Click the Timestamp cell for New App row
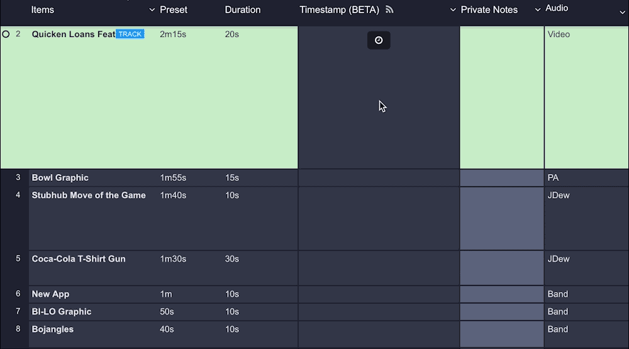Viewport: 629px width, 349px height. coord(379,294)
